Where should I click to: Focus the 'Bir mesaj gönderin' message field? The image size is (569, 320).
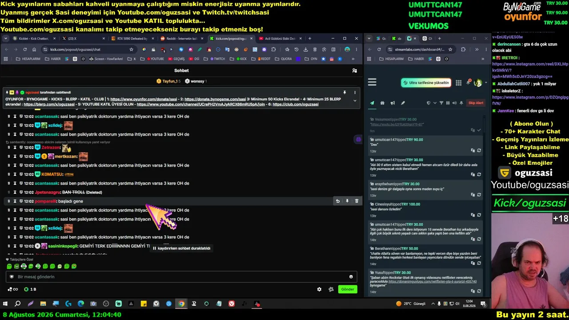click(x=181, y=277)
